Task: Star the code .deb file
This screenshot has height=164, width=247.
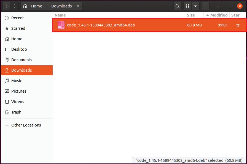Action: (x=238, y=25)
